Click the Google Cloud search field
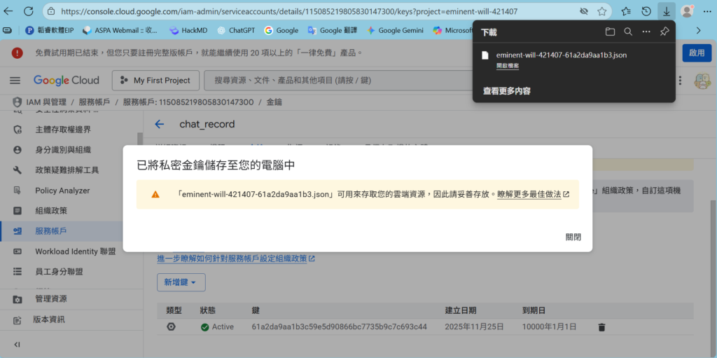The image size is (717, 358). (336, 81)
